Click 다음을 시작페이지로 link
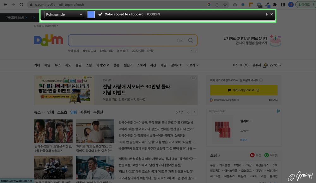Viewport: 316px width, 183px height. [46, 26]
